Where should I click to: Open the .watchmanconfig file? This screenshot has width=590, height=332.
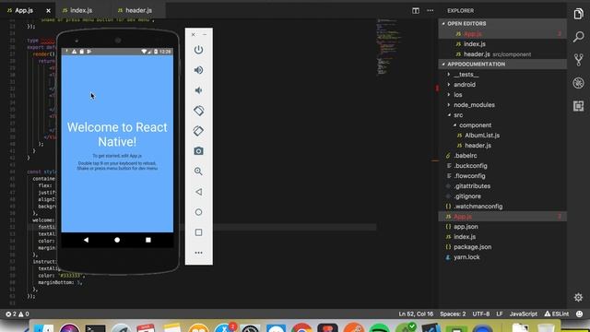pos(502,207)
